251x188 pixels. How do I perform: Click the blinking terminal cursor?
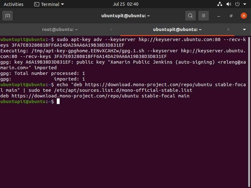tap(59, 102)
